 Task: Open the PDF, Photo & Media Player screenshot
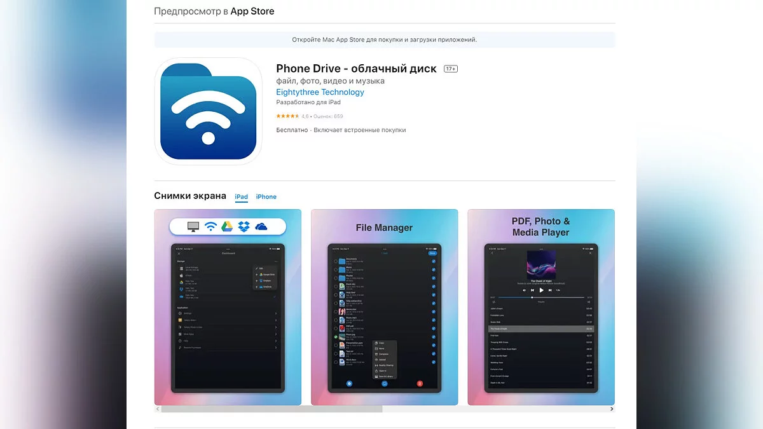pyautogui.click(x=541, y=307)
